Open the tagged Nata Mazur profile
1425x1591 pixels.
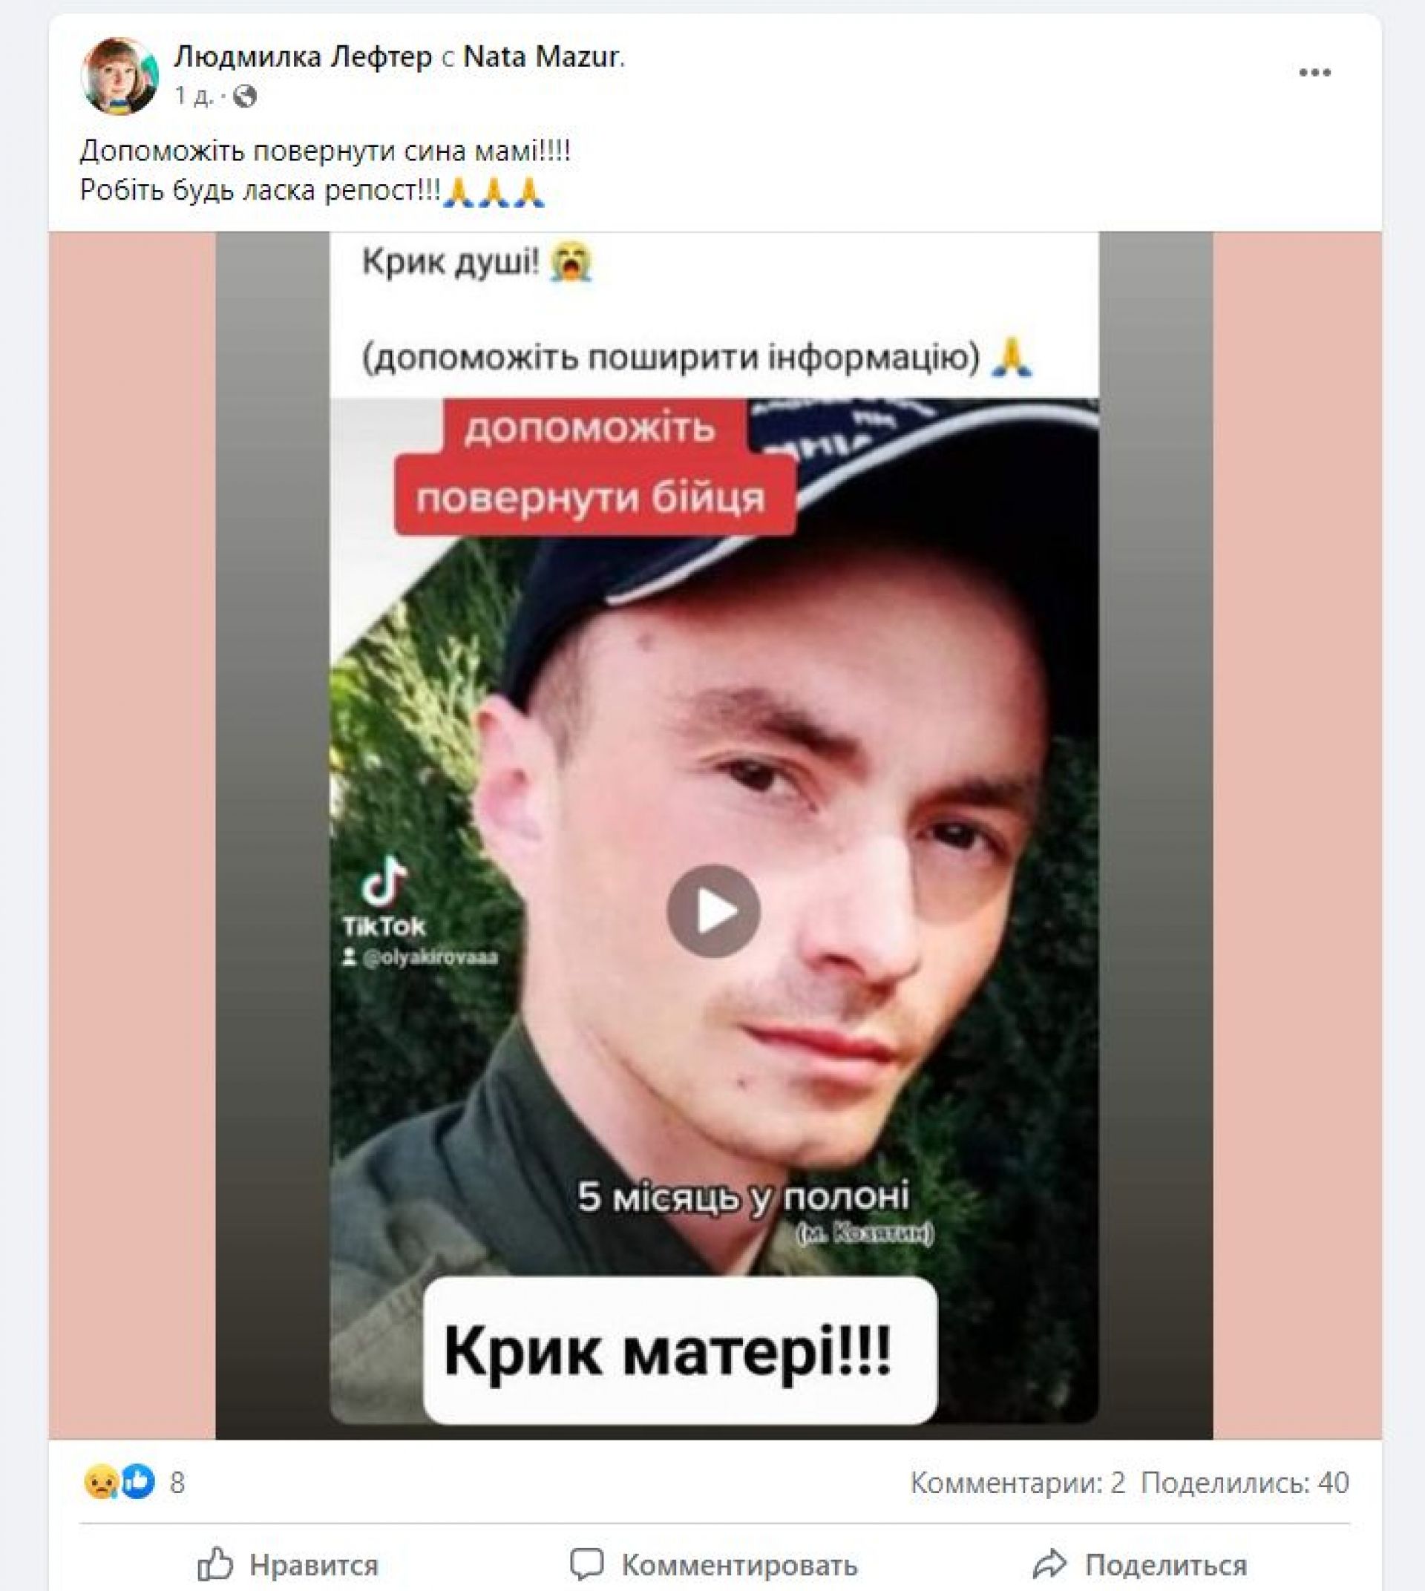pyautogui.click(x=541, y=56)
